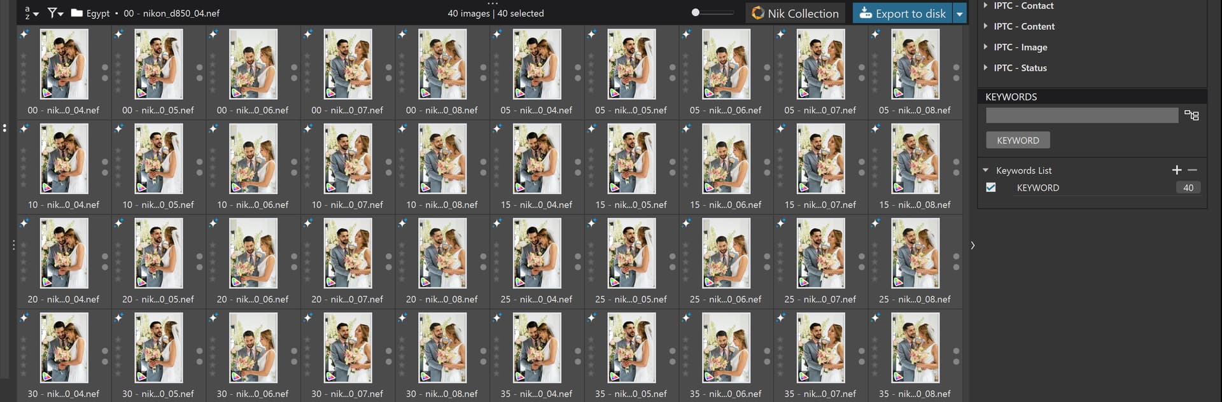Click the Egypt folder icon in breadcrumb

pyautogui.click(x=77, y=13)
